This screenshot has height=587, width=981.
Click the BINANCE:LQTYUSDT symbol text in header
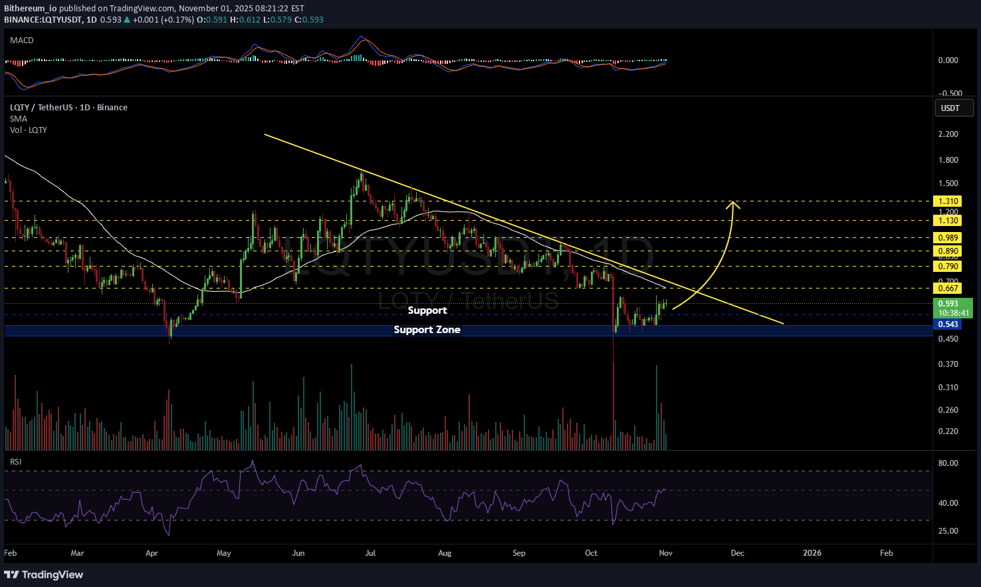coord(43,20)
